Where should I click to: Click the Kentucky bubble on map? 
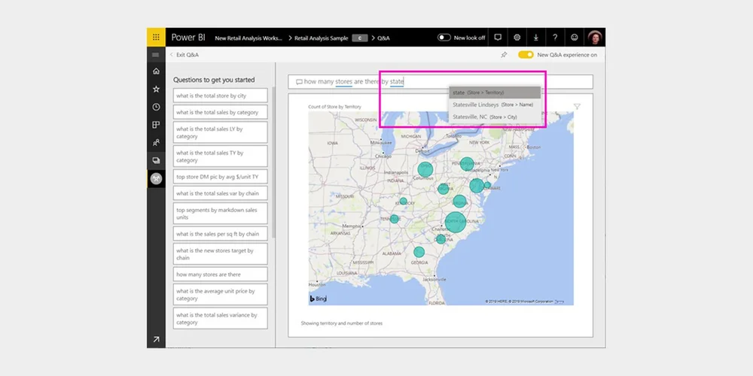pos(404,202)
